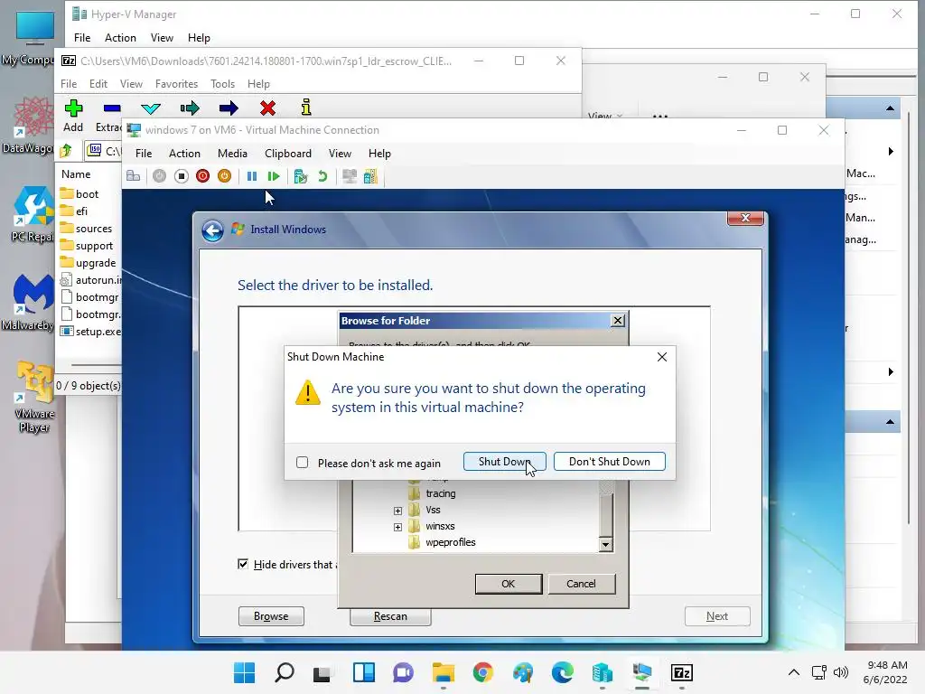Open taskbar Search icon
The image size is (925, 694).
click(x=285, y=672)
